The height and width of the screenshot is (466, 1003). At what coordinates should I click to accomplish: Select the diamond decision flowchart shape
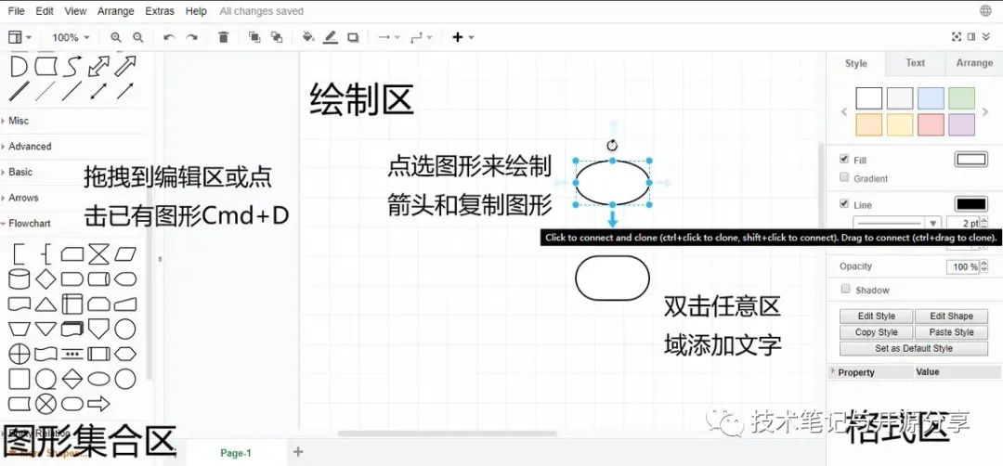(x=46, y=278)
